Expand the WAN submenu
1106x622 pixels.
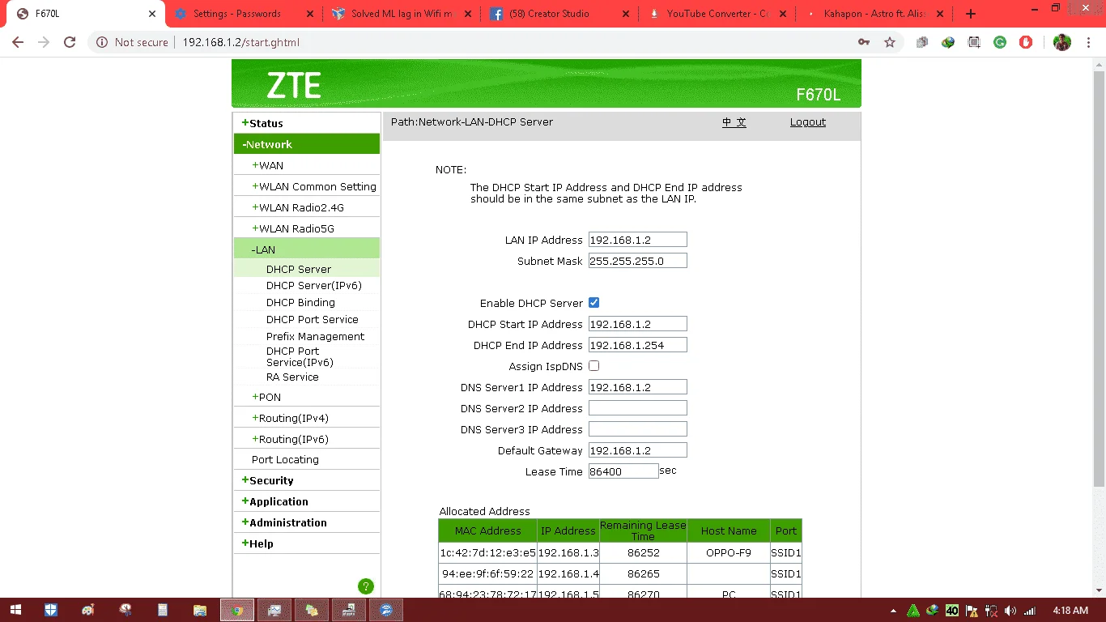click(267, 165)
